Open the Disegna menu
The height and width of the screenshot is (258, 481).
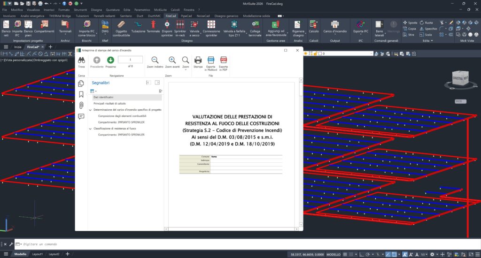(x=96, y=10)
